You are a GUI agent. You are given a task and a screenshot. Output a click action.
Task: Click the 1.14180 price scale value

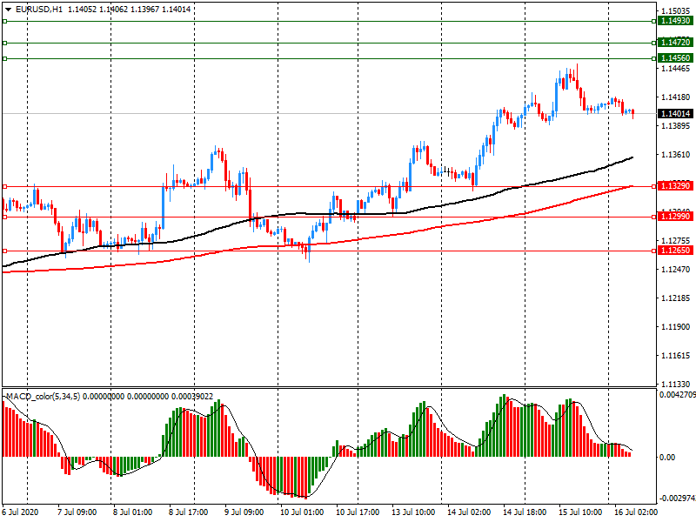[676, 97]
